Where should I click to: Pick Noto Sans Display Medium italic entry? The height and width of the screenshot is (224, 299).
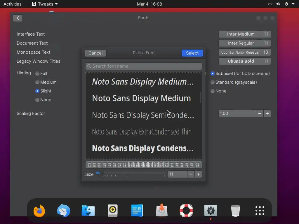coord(144,82)
